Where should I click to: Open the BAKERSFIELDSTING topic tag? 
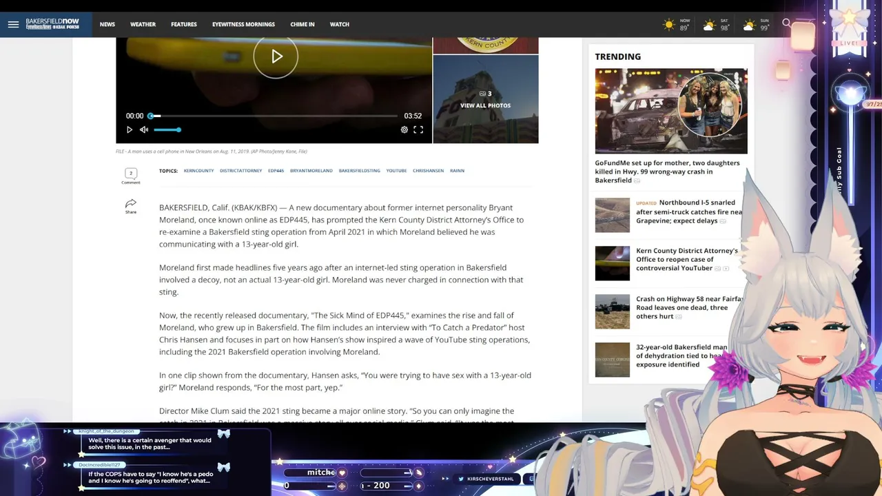(359, 170)
